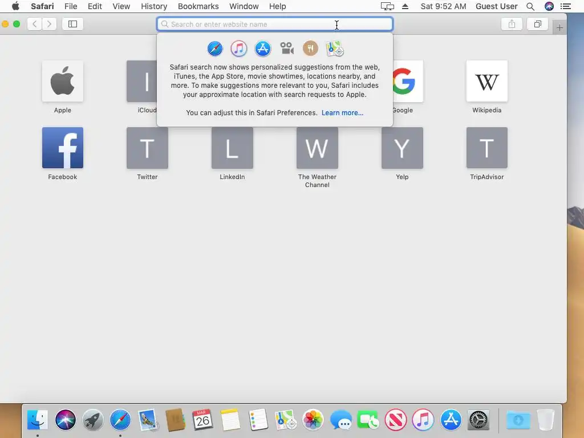584x438 pixels.
Task: Open Notes from the Dock
Action: tap(230, 419)
